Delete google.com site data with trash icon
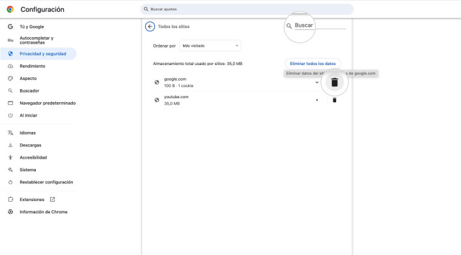This screenshot has height=255, width=461. tap(334, 82)
